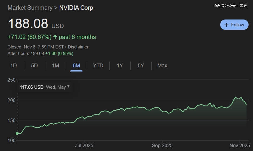Click the Market Summary breadcrumb
The width and height of the screenshot is (253, 151).
coord(30,8)
